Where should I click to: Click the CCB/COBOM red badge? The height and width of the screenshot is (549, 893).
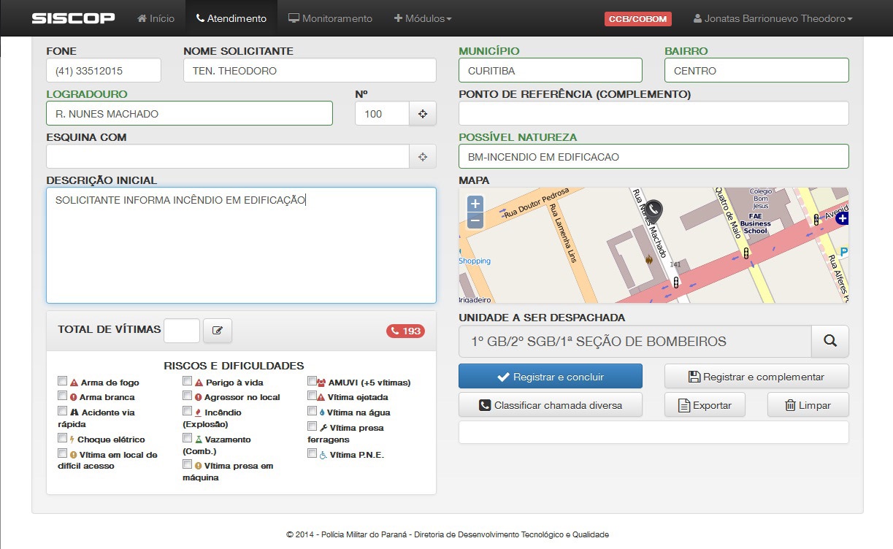click(x=637, y=19)
